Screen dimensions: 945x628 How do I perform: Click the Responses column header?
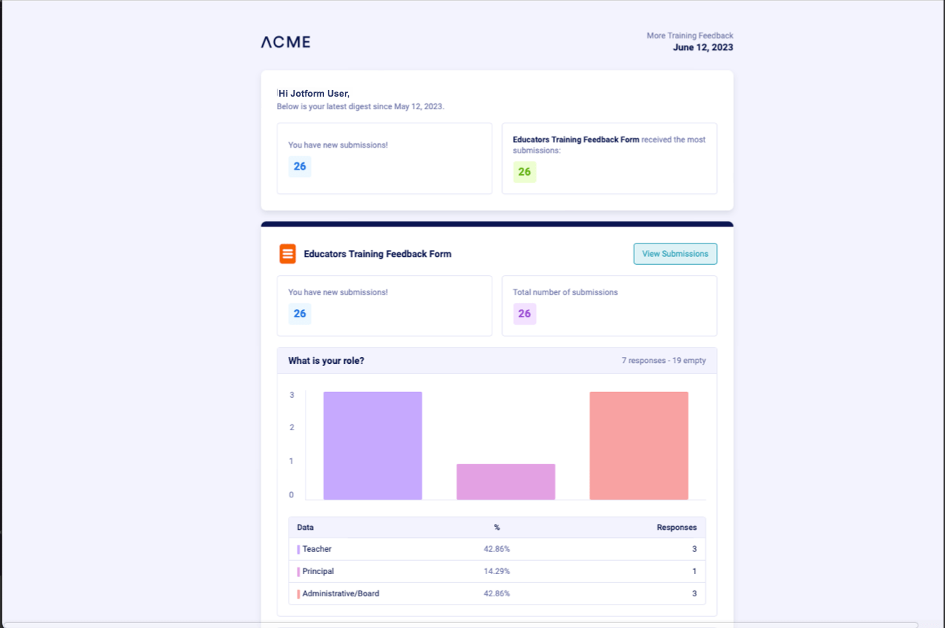677,528
